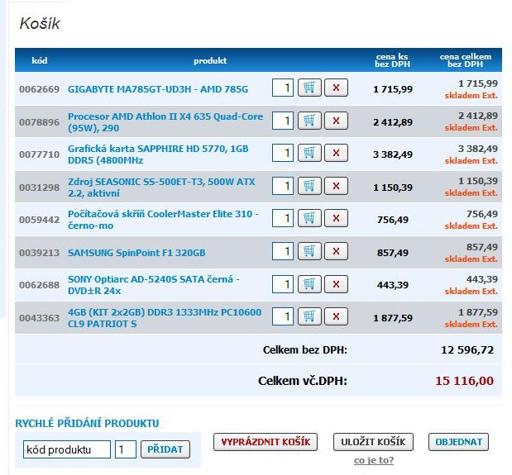The height and width of the screenshot is (475, 512).
Task: Click the PŘIDAT button
Action: tap(165, 449)
